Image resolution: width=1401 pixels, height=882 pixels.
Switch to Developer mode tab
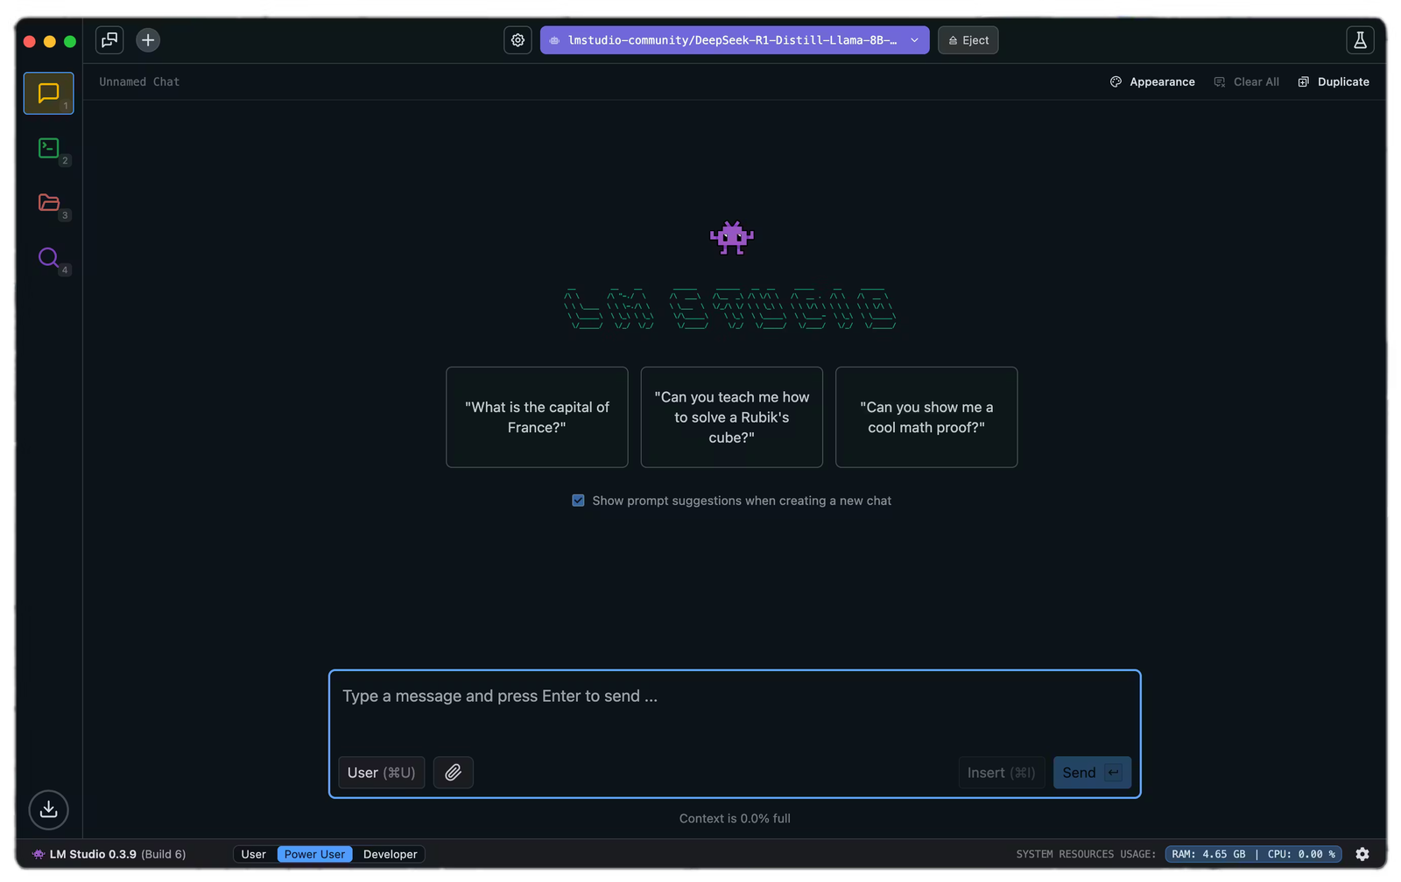click(x=389, y=853)
